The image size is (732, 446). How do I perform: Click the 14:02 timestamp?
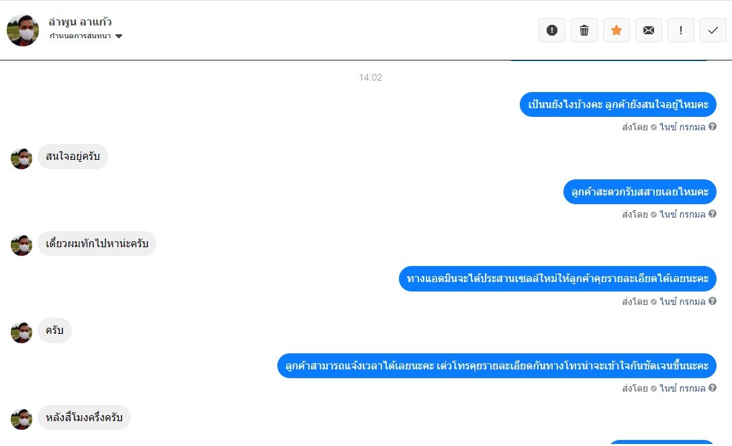(x=370, y=77)
